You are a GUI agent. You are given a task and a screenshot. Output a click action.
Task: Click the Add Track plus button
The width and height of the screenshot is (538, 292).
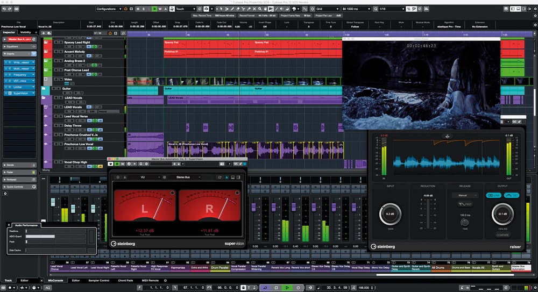click(x=44, y=33)
